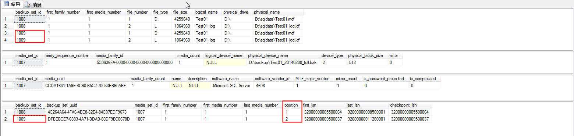The height and width of the screenshot is (136, 574).
Task: Click the device_type column header
Action: [x=333, y=56]
